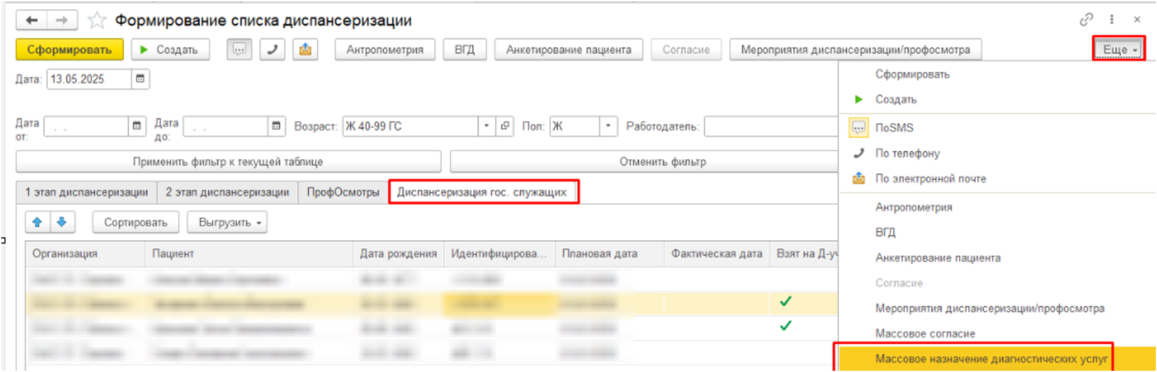The image size is (1157, 372).
Task: Click the phone call toolbar icon
Action: [272, 49]
